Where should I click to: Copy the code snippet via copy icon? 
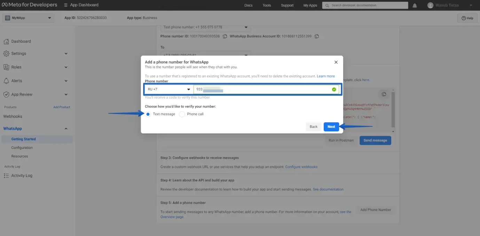pyautogui.click(x=384, y=94)
